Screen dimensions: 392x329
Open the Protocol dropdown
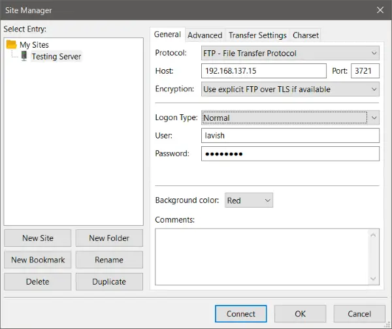tap(290, 53)
